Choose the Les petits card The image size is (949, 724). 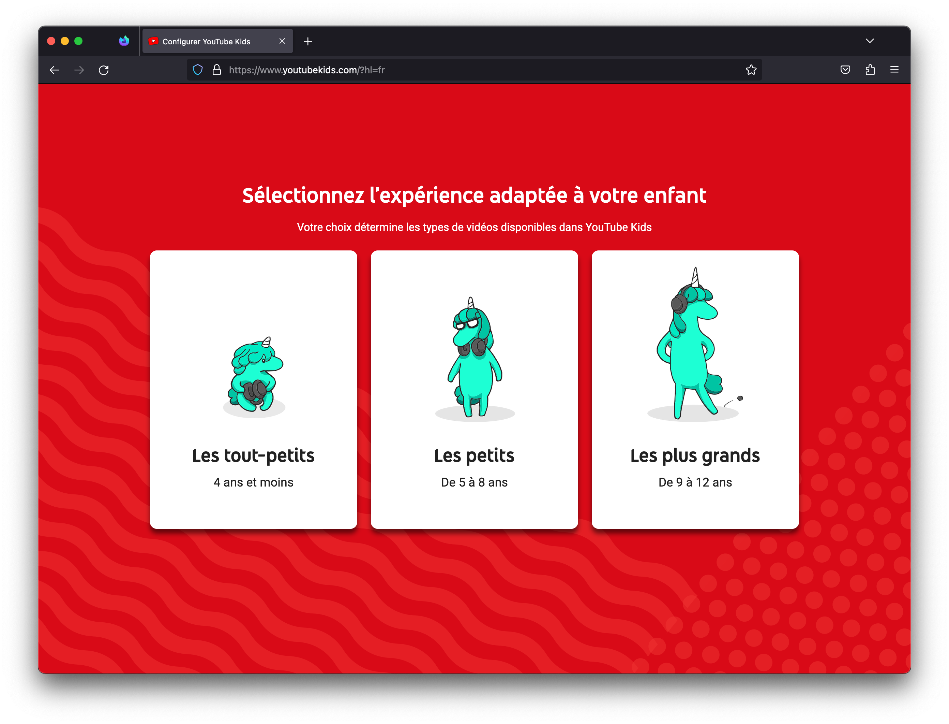(474, 390)
